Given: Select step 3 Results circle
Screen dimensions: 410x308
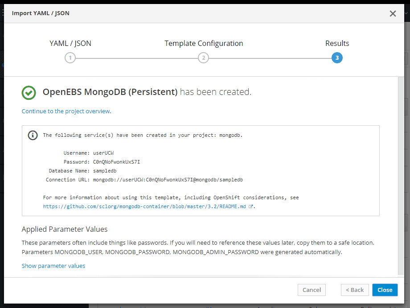Looking at the screenshot, I should pyautogui.click(x=337, y=58).
